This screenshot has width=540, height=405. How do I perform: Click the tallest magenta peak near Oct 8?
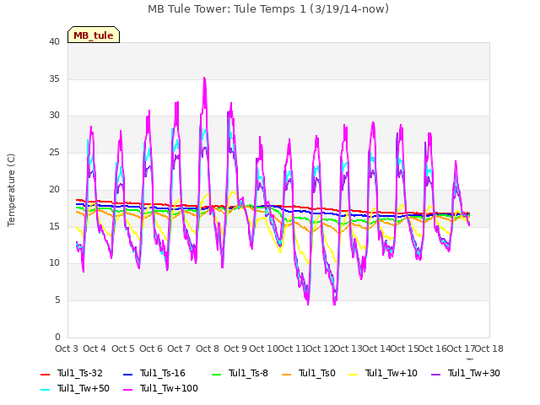pyautogui.click(x=204, y=78)
